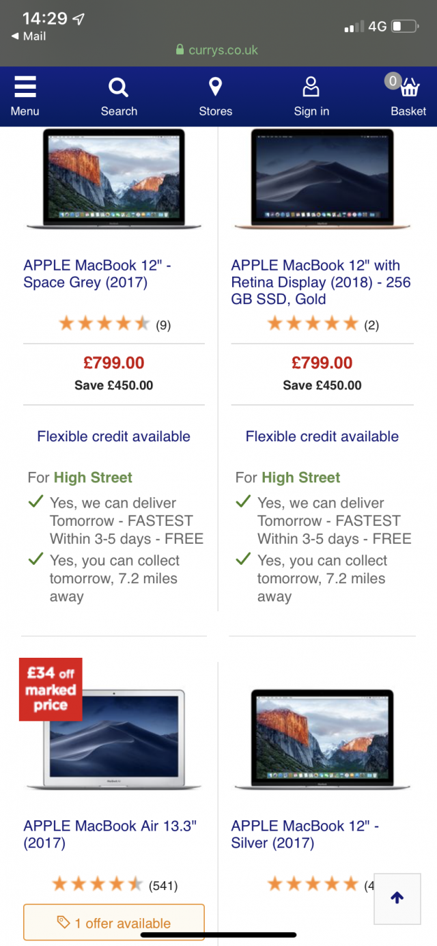Open MacBook 12" Retina Display Gold link

tap(321, 282)
